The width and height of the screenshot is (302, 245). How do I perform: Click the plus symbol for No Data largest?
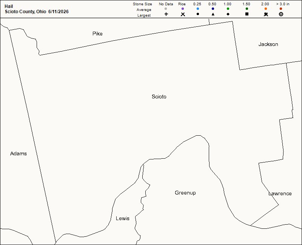pyautogui.click(x=166, y=14)
